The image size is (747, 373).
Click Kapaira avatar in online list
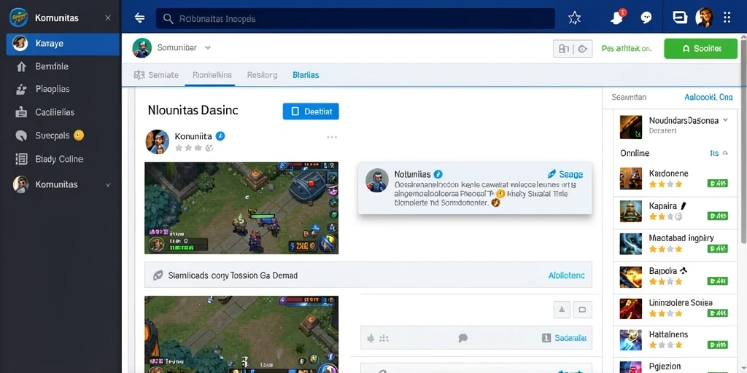(x=631, y=211)
